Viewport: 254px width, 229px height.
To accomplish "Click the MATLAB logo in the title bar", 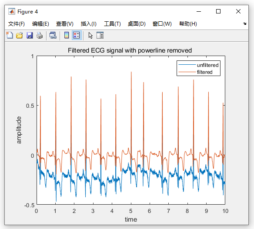I will (12, 11).
